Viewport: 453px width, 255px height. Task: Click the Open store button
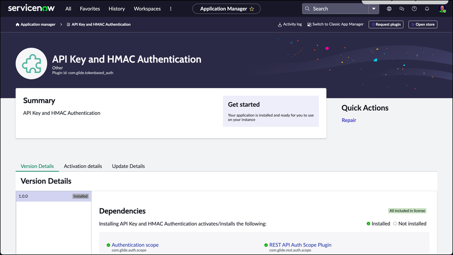tap(423, 24)
